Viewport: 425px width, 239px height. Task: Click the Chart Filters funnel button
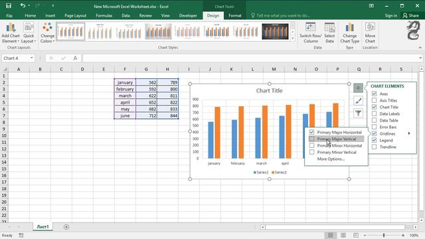pos(358,113)
